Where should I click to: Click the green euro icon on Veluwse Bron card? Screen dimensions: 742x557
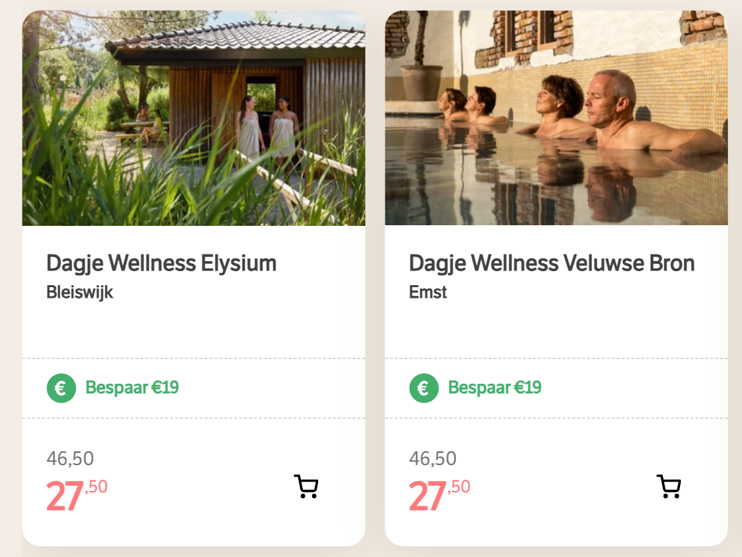(x=424, y=388)
